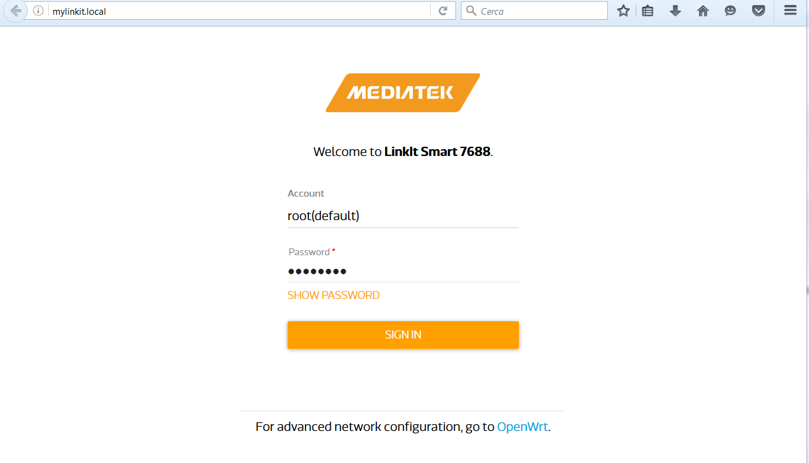Select the mylinkit.local address bar
The width and height of the screenshot is (809, 463).
click(x=234, y=11)
